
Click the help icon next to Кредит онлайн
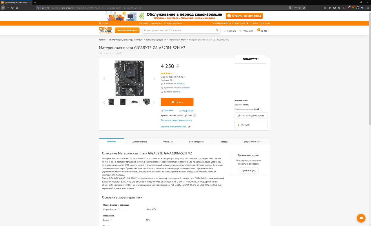[194, 115]
